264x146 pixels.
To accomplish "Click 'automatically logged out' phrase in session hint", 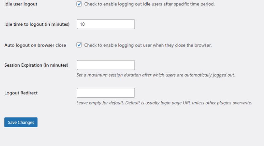I will click(210, 75).
